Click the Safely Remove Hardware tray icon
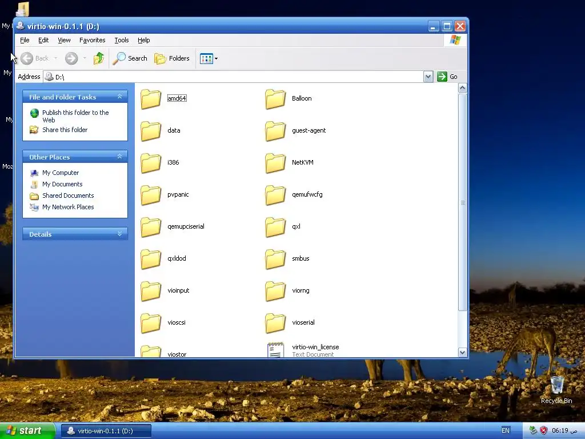The width and height of the screenshot is (585, 439). tap(533, 430)
